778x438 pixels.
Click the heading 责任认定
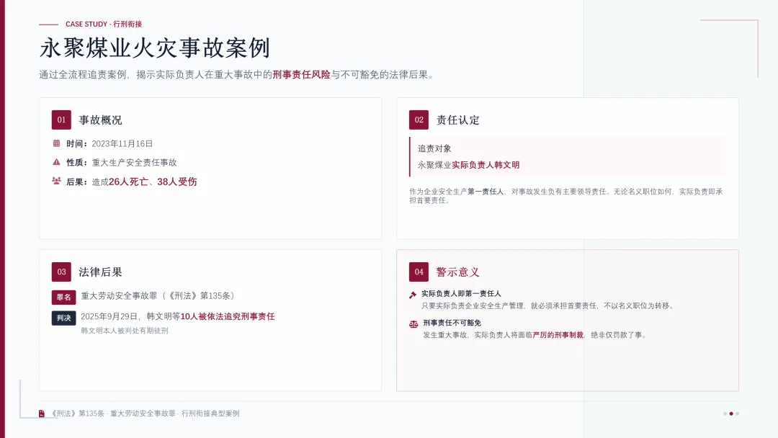457,120
